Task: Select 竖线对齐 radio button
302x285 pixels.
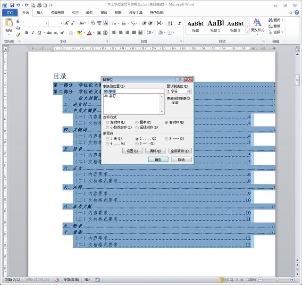Action: tap(137, 127)
